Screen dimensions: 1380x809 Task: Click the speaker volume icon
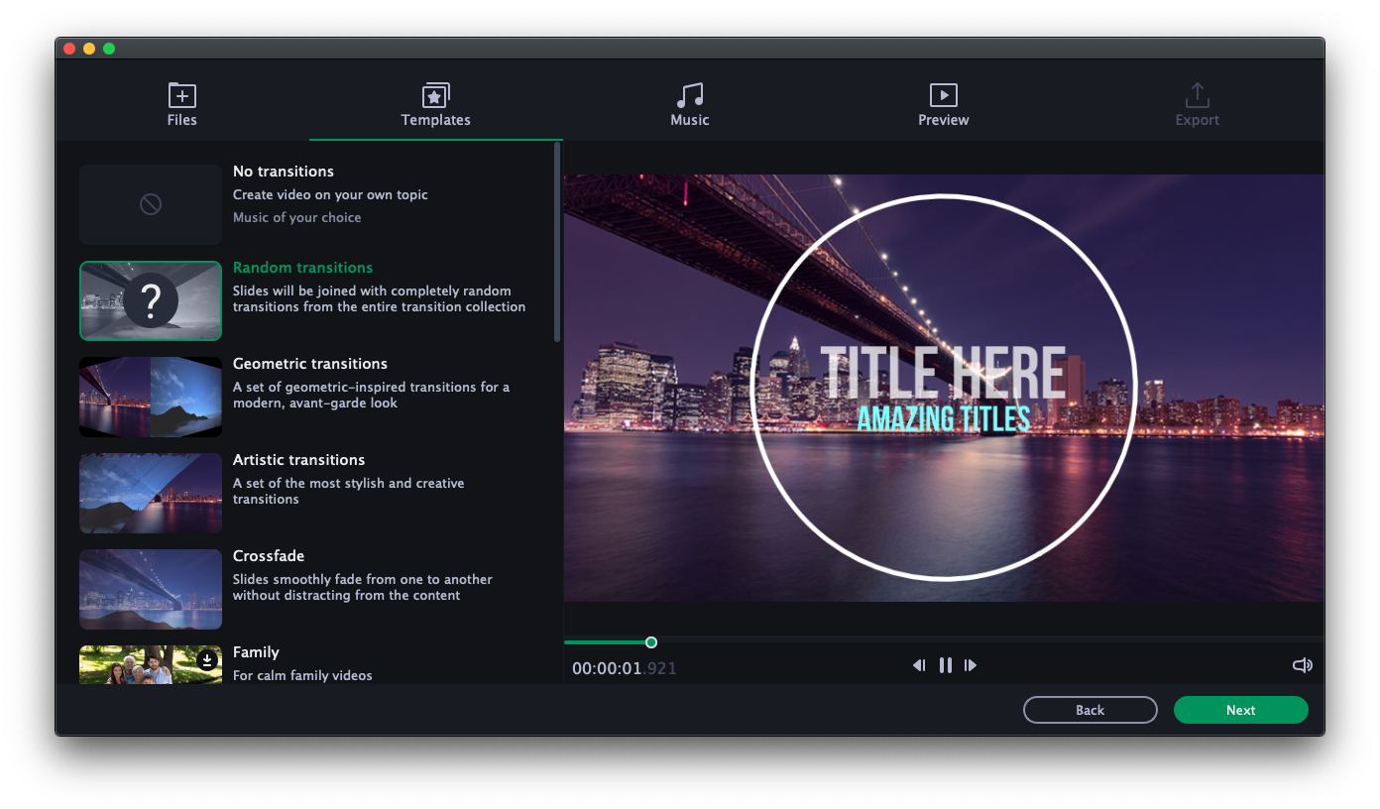pos(1302,665)
